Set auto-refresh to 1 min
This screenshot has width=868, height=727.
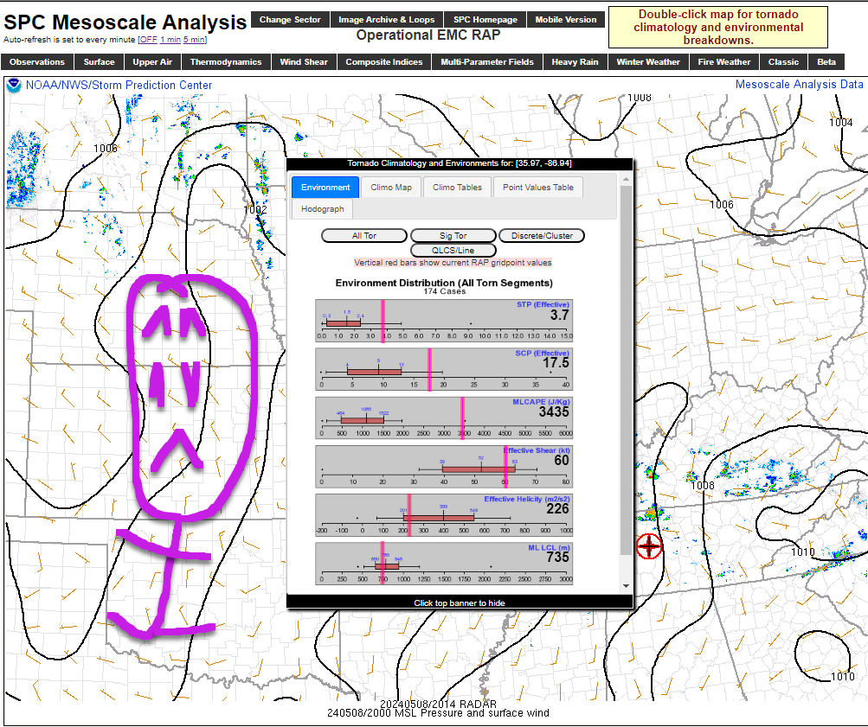[x=170, y=40]
